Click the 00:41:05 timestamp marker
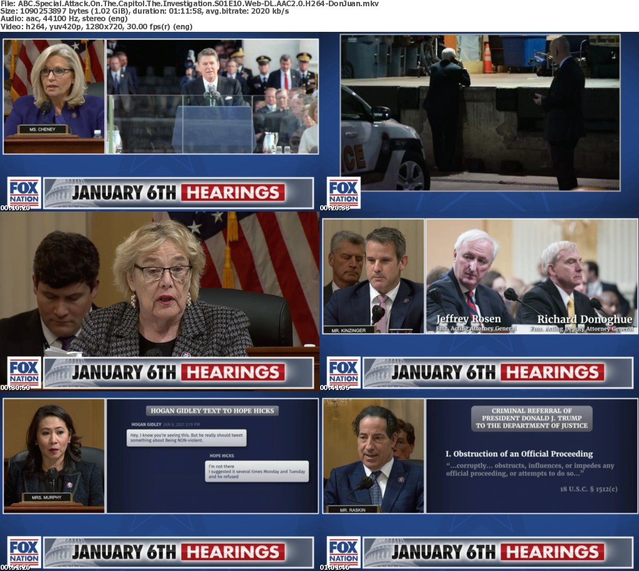The width and height of the screenshot is (639, 571). coord(334,388)
